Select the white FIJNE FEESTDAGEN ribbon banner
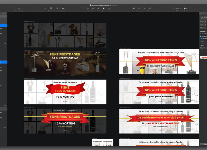207x150 pixels. point(65,92)
